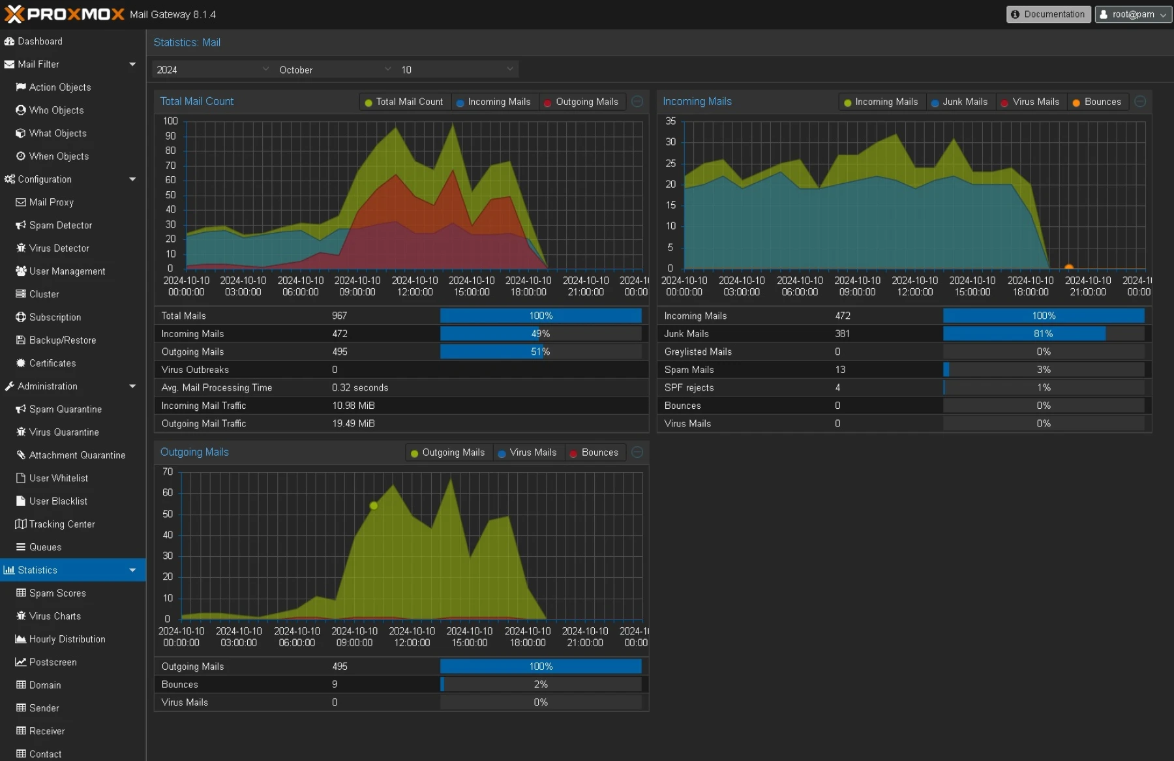Click the Certificates gear icon
1174x761 pixels.
pos(21,363)
